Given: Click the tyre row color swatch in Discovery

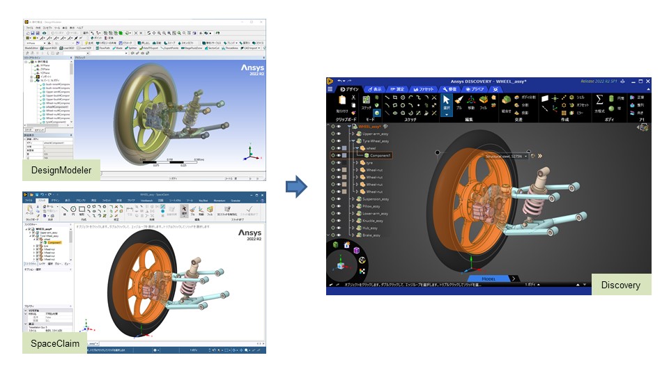Looking at the screenshot, I should pos(345,163).
